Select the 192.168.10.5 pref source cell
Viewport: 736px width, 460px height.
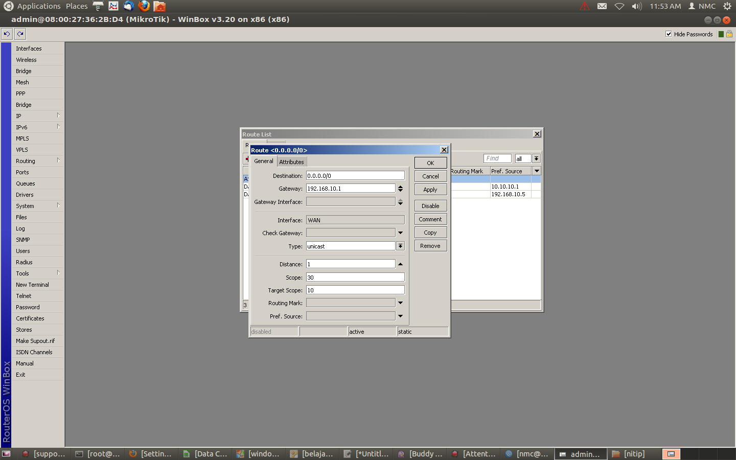511,194
